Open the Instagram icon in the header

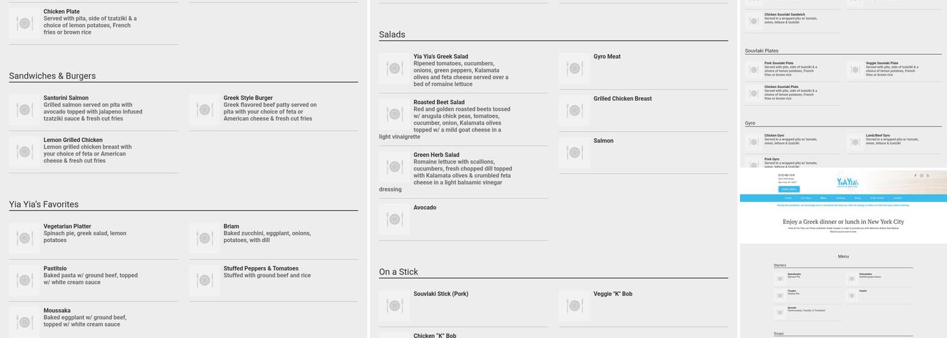coord(921,175)
